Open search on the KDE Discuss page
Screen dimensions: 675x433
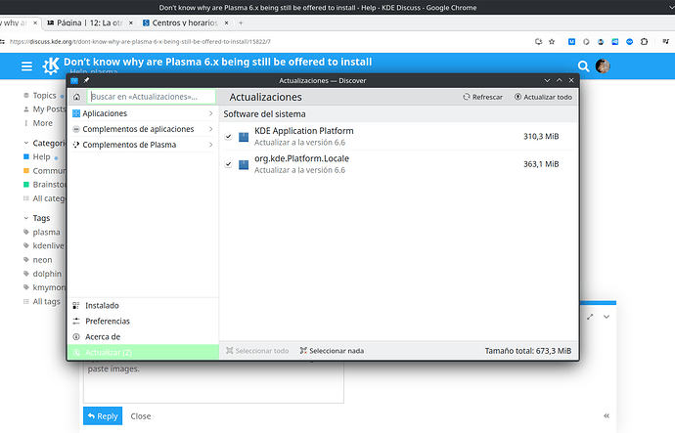pyautogui.click(x=583, y=66)
